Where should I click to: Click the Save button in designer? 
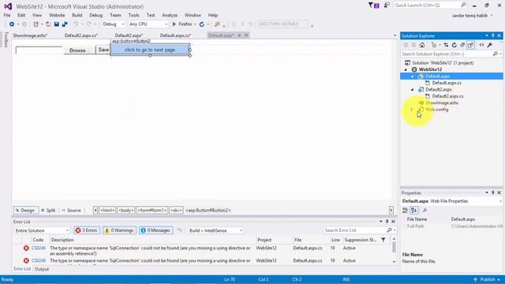[103, 50]
